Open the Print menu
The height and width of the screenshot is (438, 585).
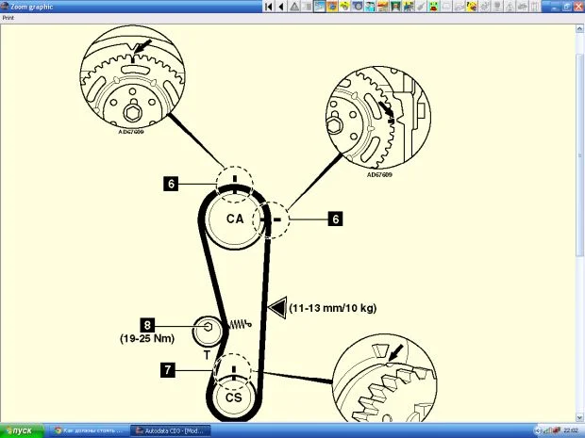[x=8, y=17]
